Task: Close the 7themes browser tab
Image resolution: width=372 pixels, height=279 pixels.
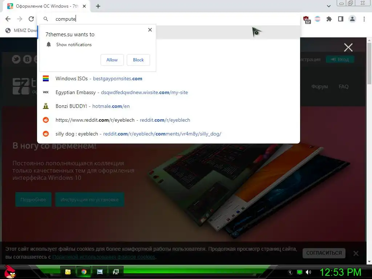Action: [x=84, y=7]
